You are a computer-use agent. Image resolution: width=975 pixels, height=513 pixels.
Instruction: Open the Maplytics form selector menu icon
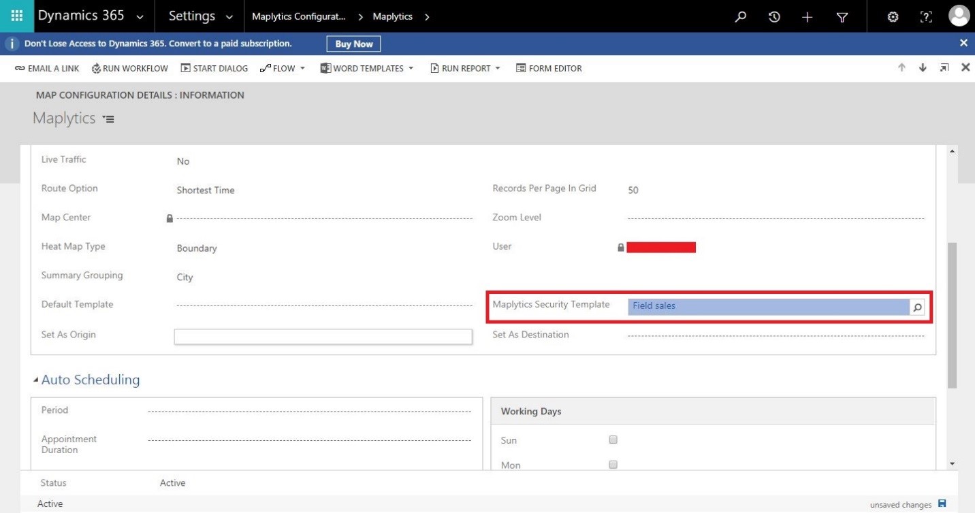(x=108, y=119)
